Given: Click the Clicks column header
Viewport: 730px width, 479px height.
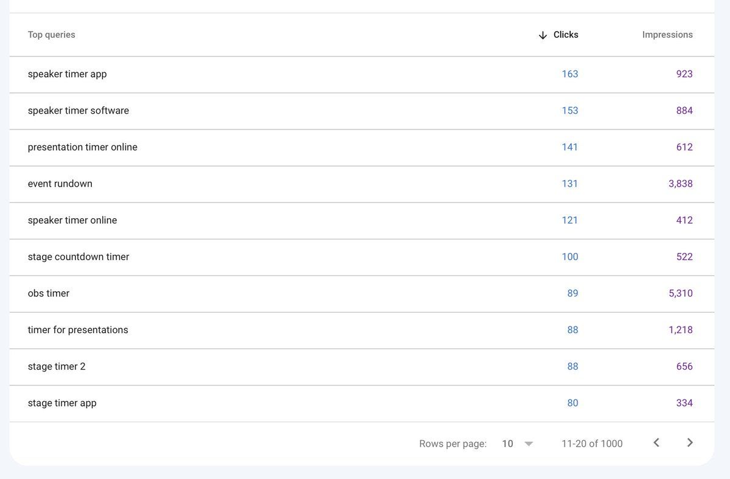Looking at the screenshot, I should click(565, 35).
